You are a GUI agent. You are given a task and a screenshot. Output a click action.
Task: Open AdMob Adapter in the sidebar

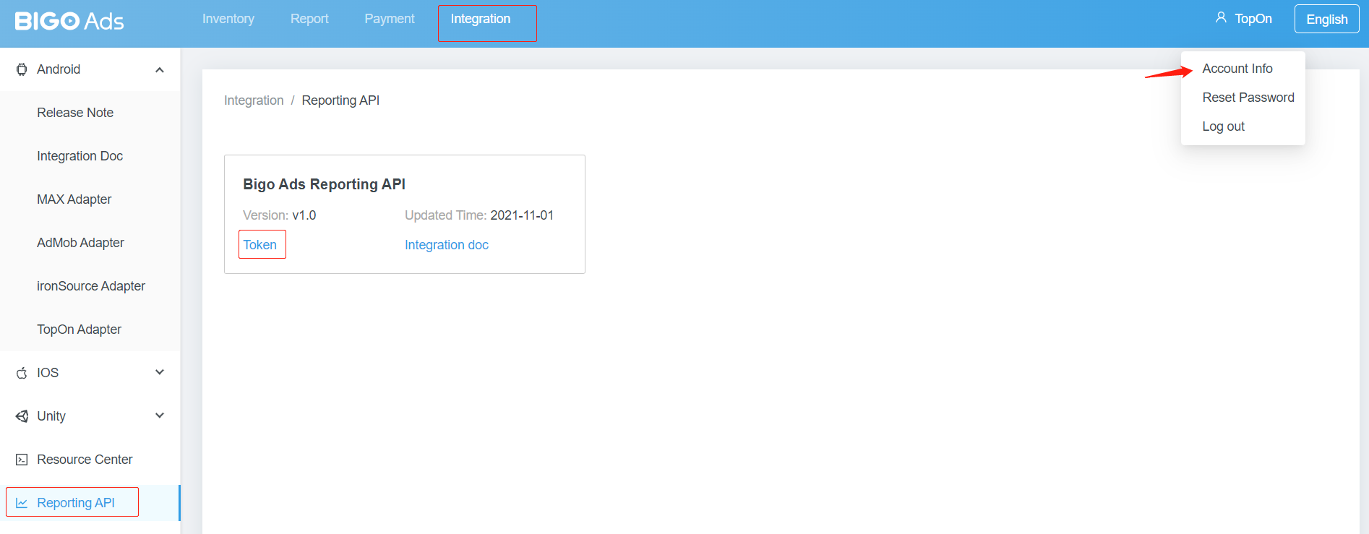pos(80,243)
